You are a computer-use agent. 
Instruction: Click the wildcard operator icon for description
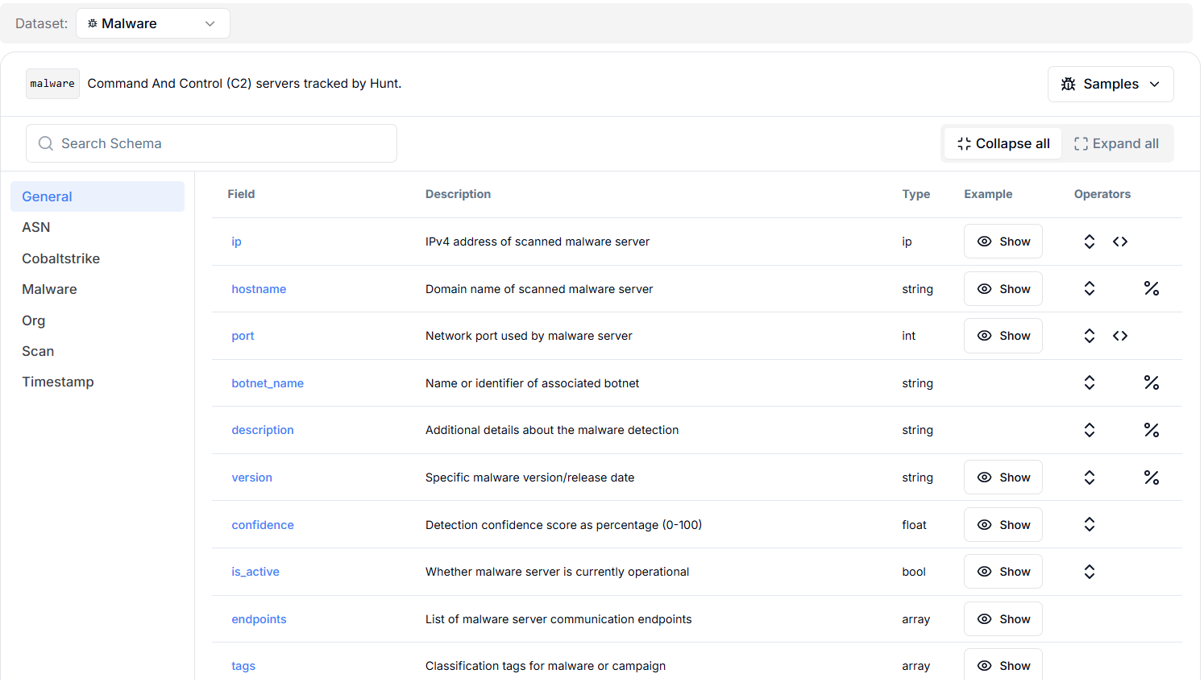[x=1152, y=430]
